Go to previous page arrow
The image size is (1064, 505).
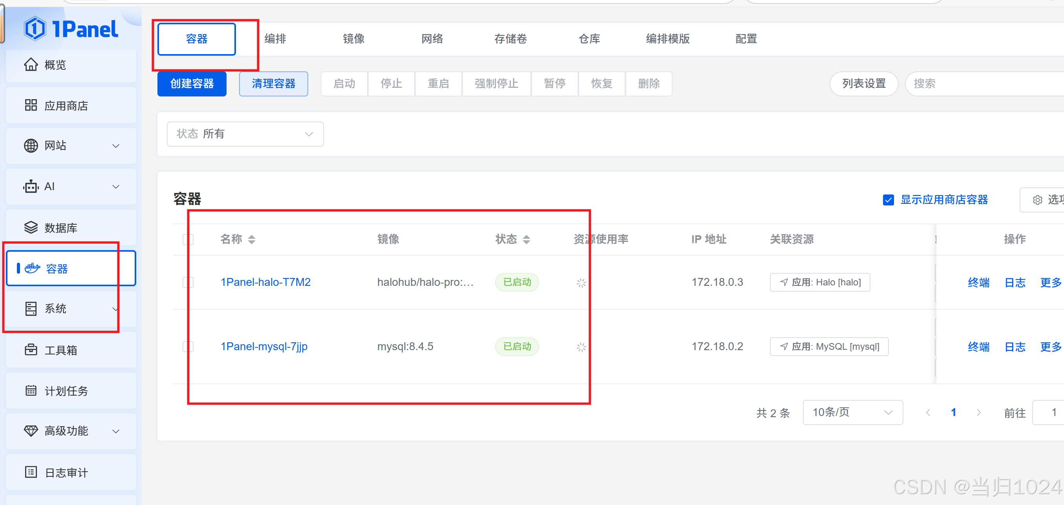[x=928, y=412]
